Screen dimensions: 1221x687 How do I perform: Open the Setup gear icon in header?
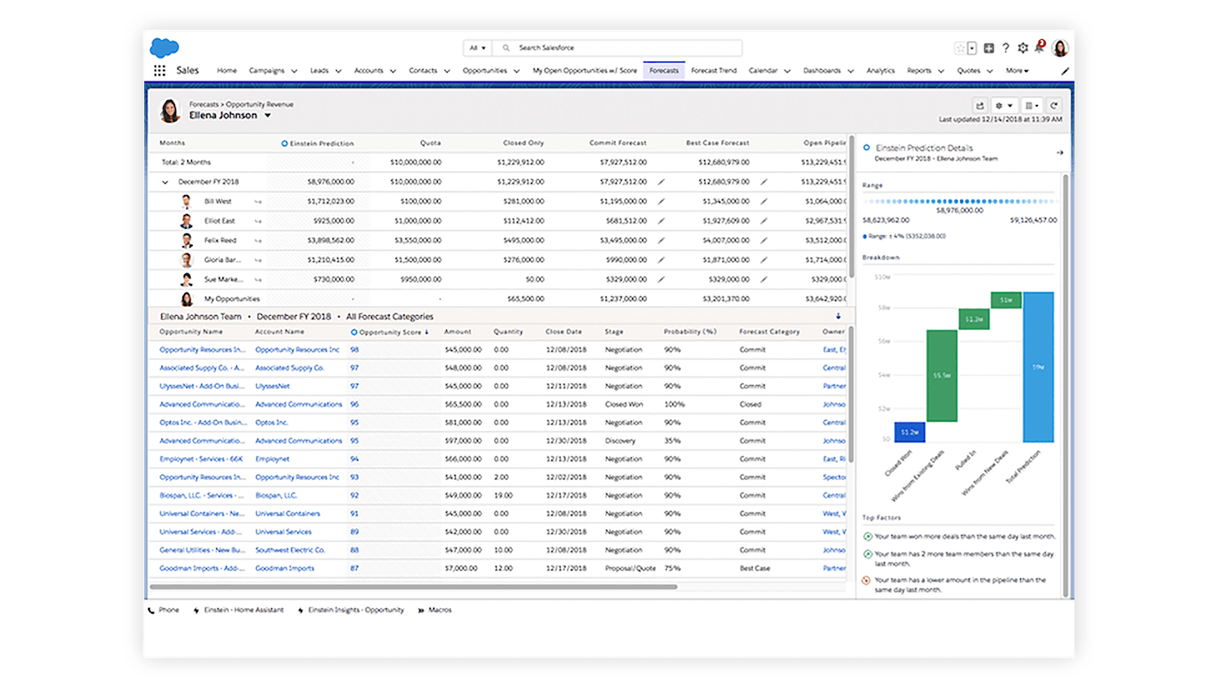coord(1022,48)
